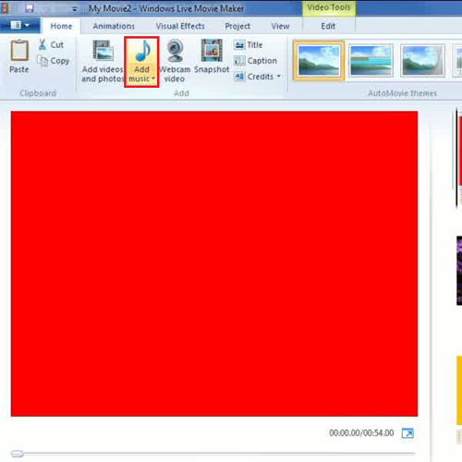Start Webcam video capture
Image resolution: width=462 pixels, height=462 pixels.
click(x=175, y=61)
